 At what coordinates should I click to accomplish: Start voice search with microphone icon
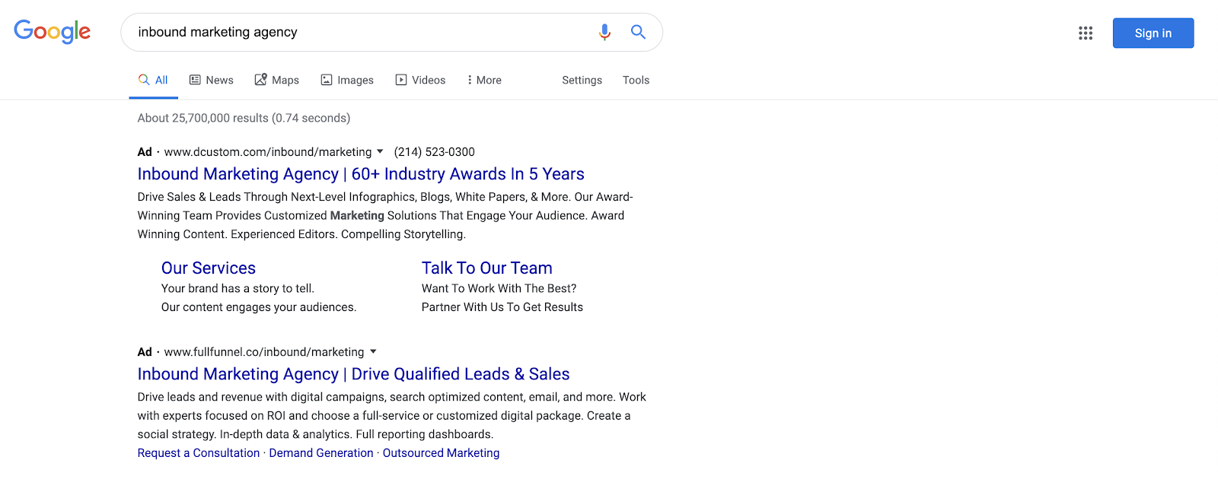(604, 32)
